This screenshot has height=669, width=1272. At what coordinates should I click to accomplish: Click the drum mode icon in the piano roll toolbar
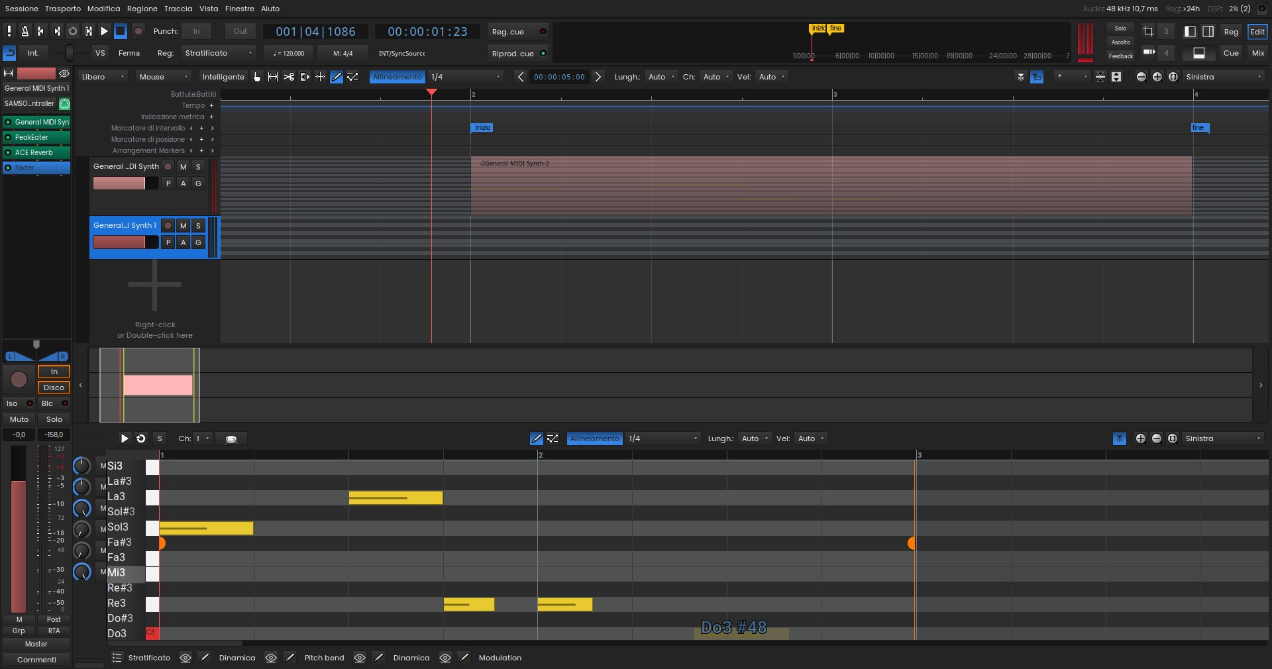(231, 439)
